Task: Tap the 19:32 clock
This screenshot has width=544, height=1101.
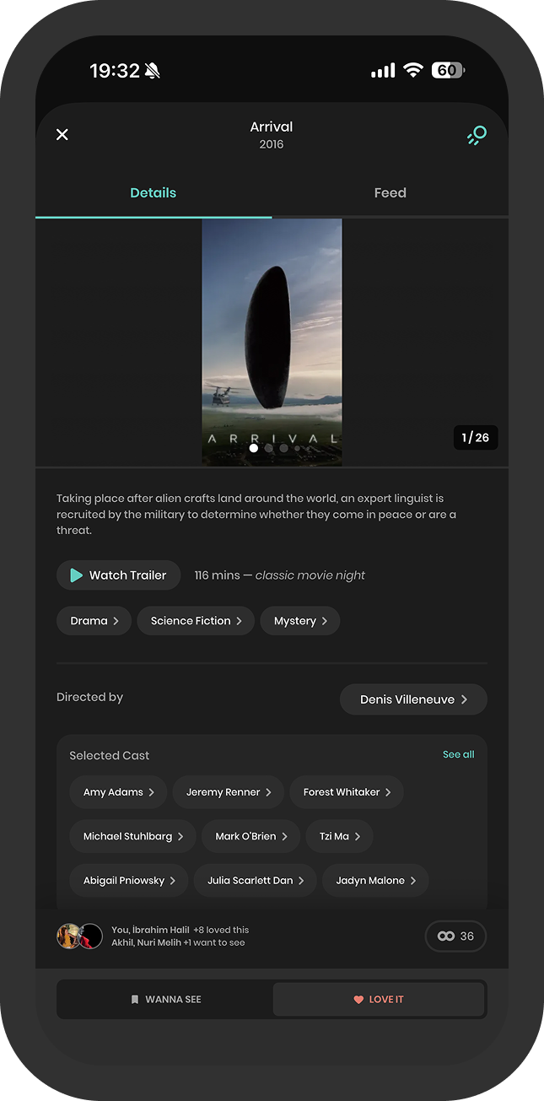Action: 115,71
